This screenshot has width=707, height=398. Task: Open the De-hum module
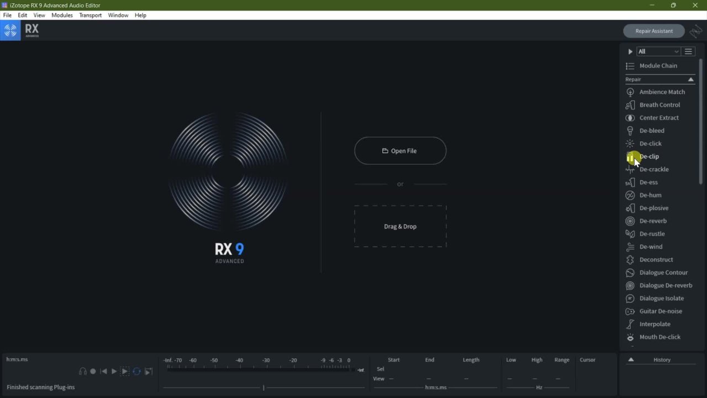pos(650,195)
